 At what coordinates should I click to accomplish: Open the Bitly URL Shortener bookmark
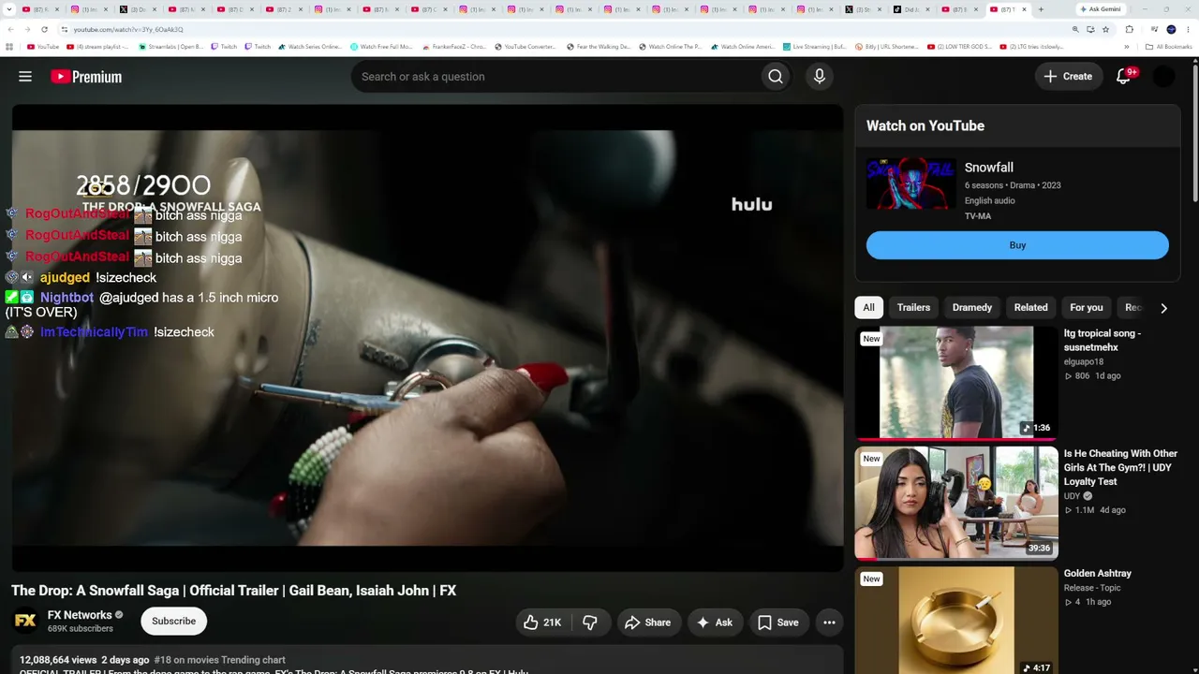coord(888,47)
